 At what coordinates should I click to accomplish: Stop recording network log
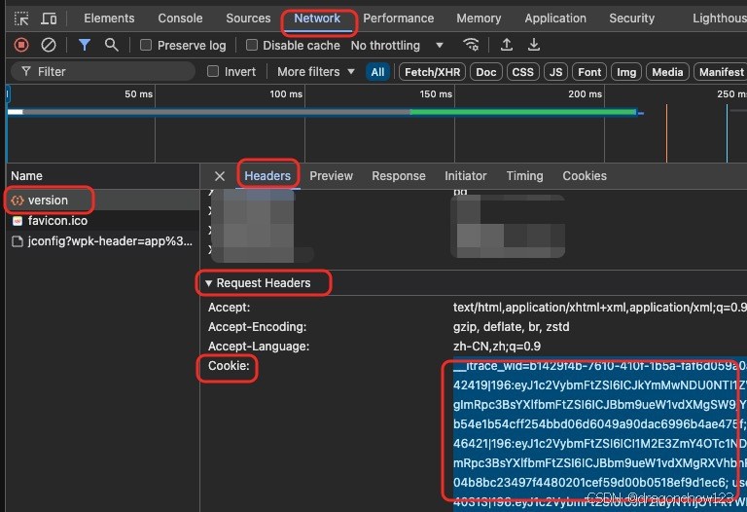click(x=21, y=45)
